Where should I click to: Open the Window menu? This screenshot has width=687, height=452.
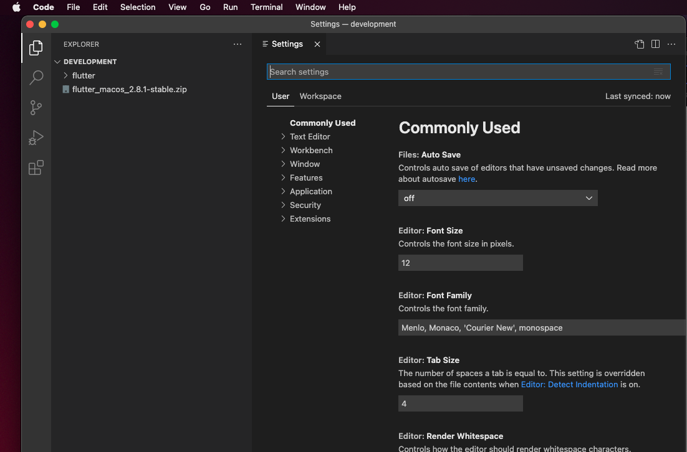coord(310,7)
